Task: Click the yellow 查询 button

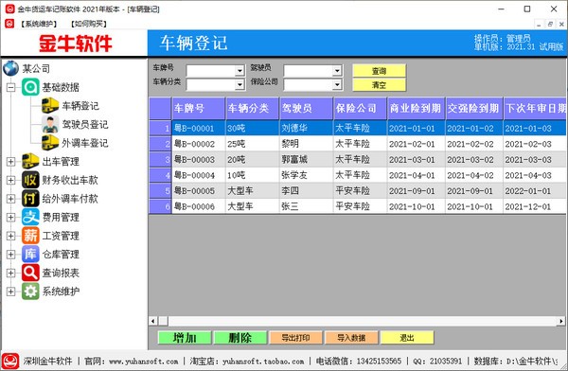Action: pyautogui.click(x=380, y=71)
